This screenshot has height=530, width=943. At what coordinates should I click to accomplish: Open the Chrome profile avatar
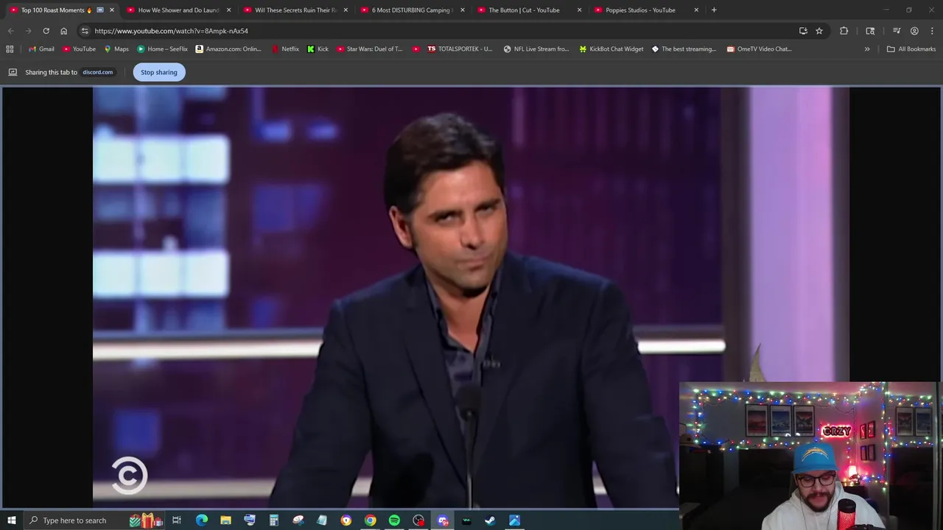point(914,31)
